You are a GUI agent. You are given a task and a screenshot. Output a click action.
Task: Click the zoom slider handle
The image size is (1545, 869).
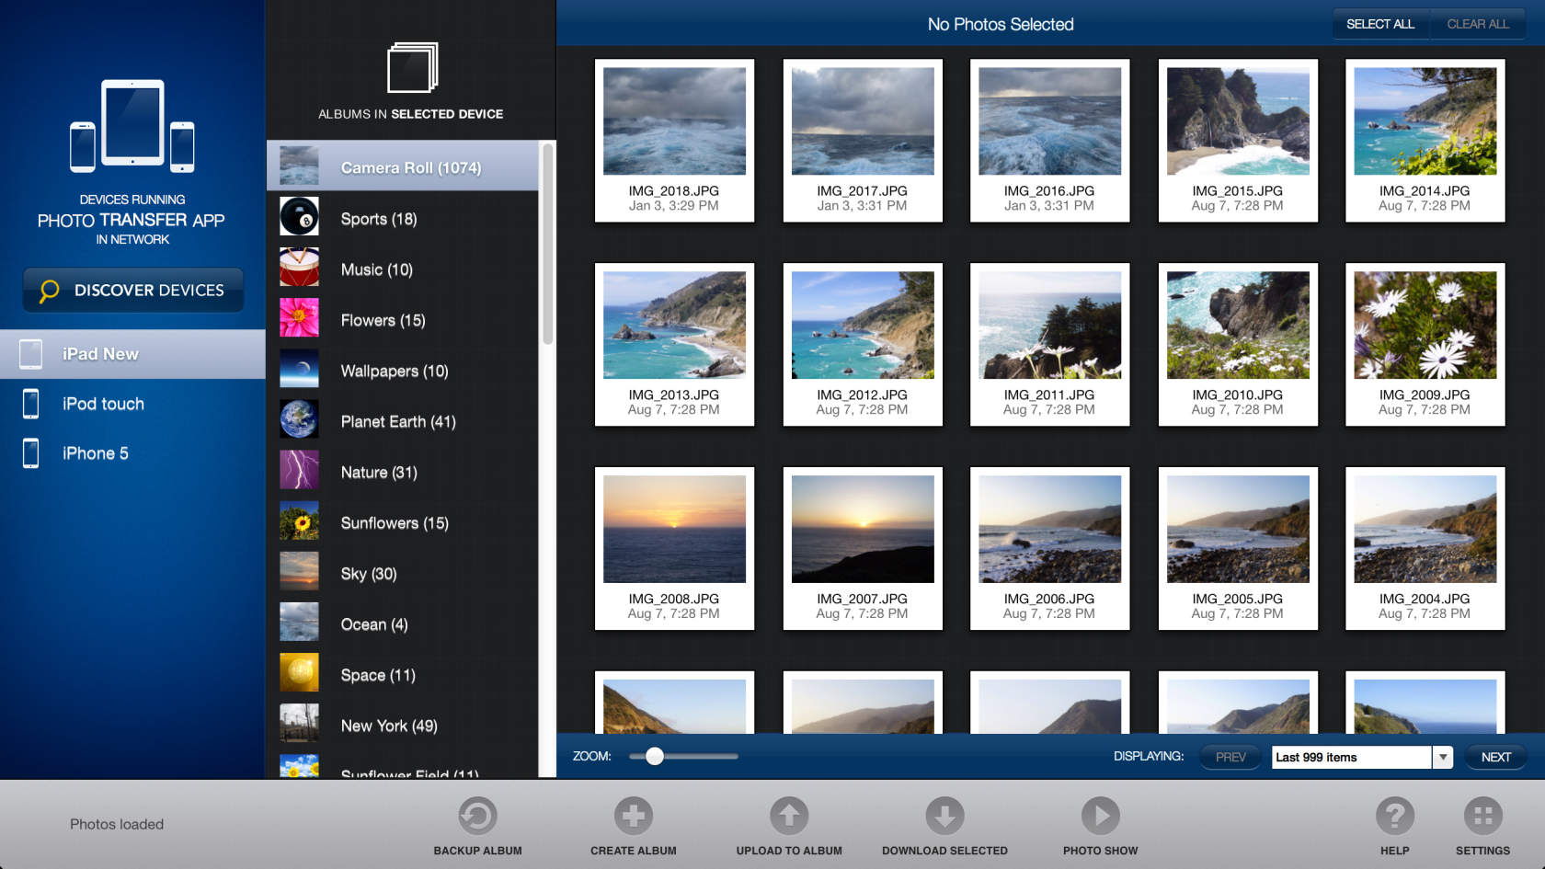click(x=655, y=756)
